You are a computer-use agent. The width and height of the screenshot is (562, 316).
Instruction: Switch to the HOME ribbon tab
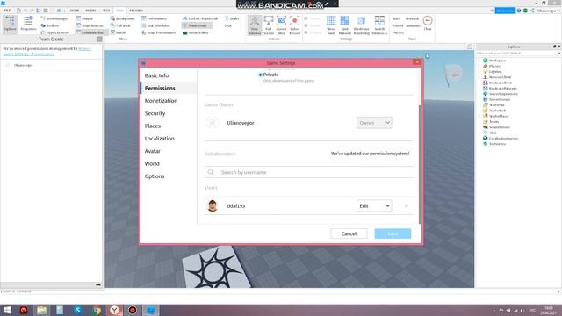(x=75, y=11)
